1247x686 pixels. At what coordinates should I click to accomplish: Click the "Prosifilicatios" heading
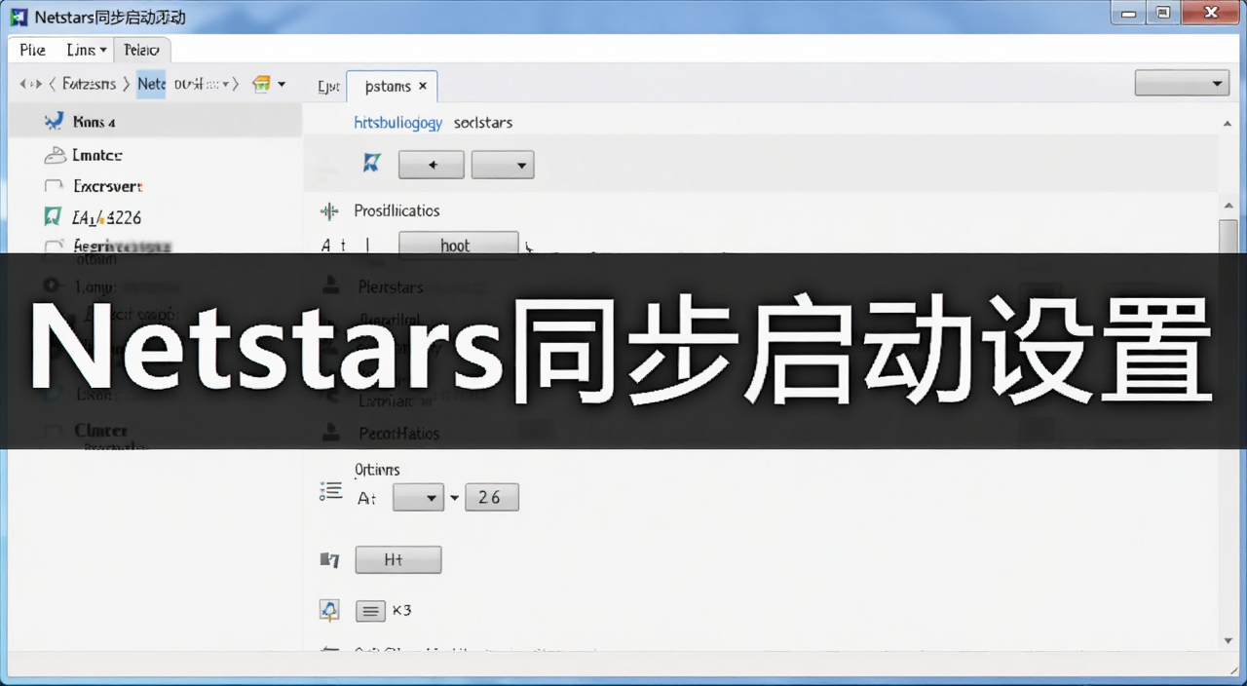point(397,210)
